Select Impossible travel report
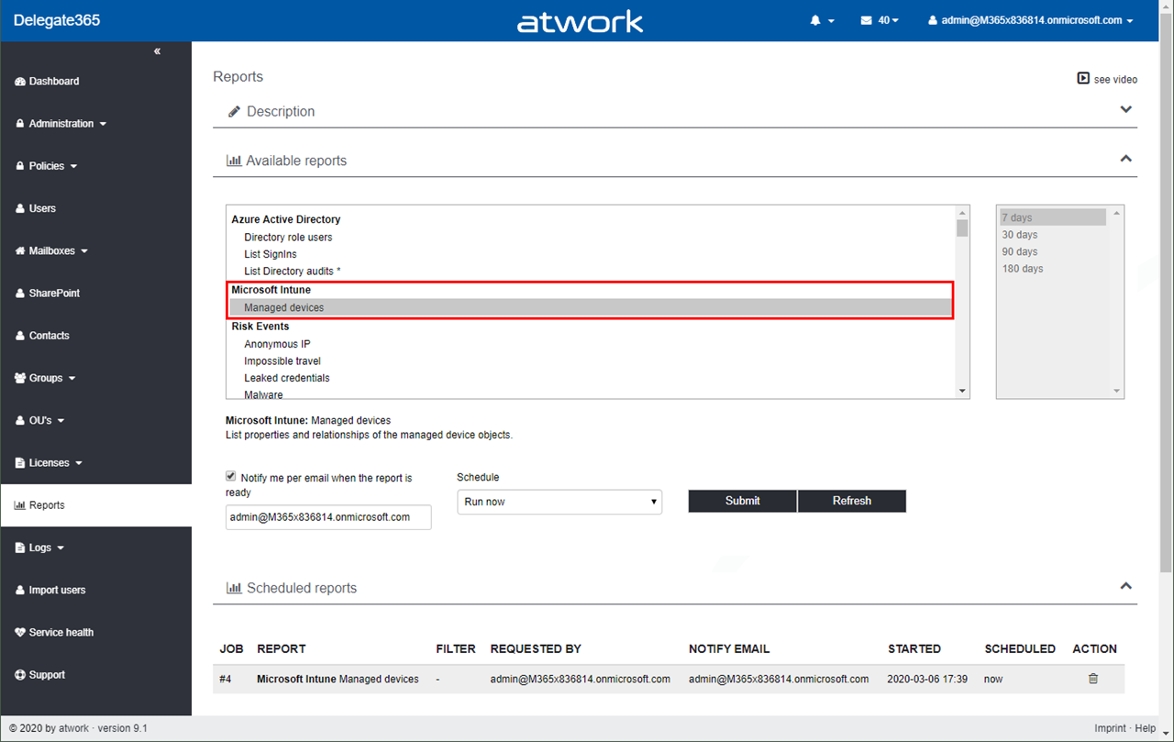This screenshot has height=742, width=1174. 282,361
